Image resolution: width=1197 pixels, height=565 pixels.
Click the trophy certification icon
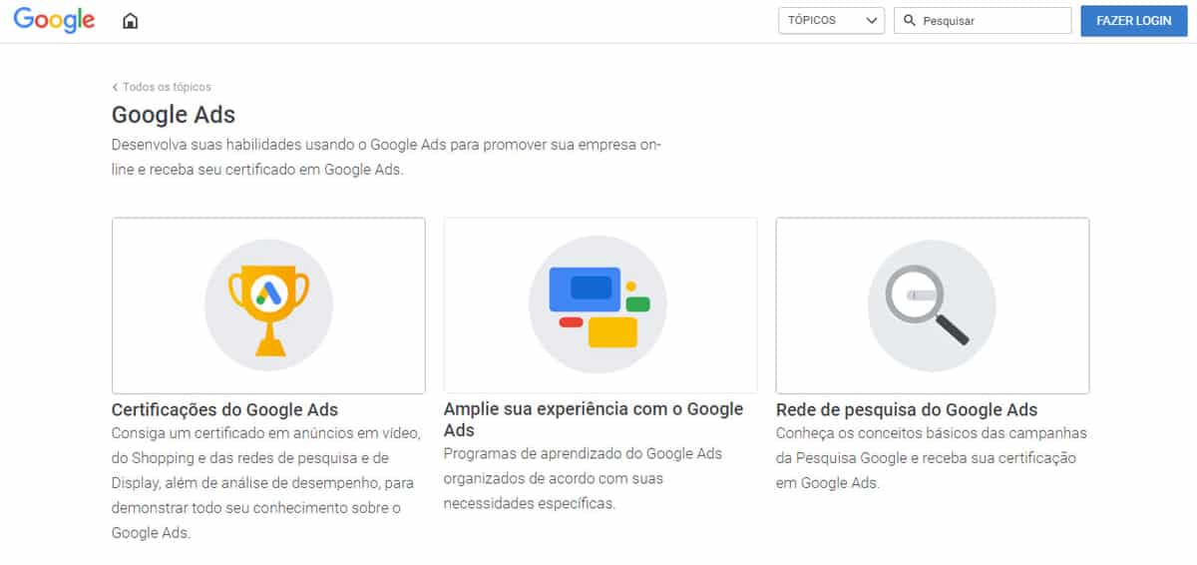[x=268, y=305]
